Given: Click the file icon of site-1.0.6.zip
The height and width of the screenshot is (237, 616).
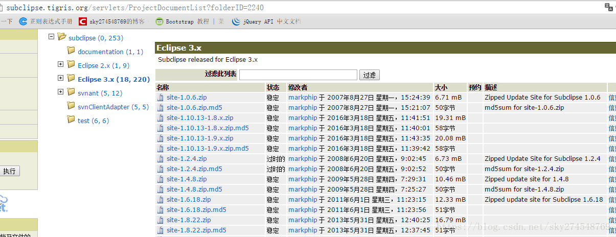Looking at the screenshot, I should click(x=161, y=97).
